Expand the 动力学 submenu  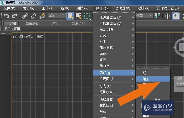click(114, 66)
